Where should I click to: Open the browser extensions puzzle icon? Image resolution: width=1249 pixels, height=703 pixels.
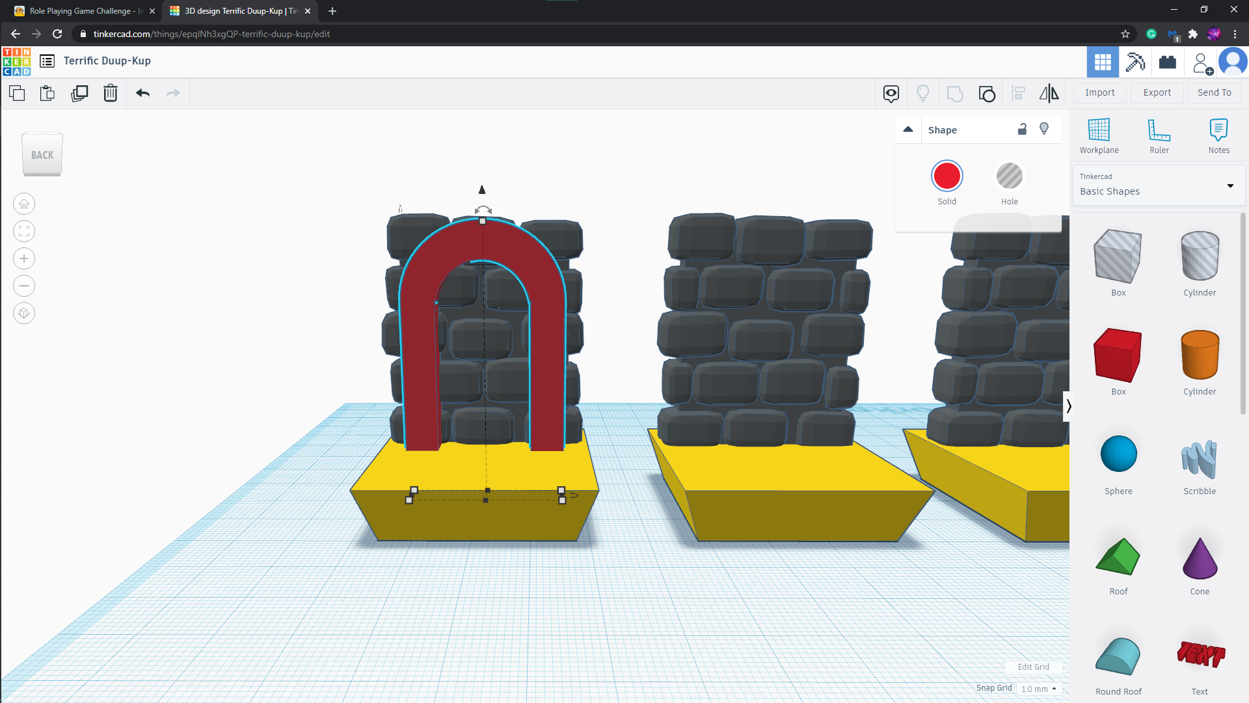tap(1193, 34)
